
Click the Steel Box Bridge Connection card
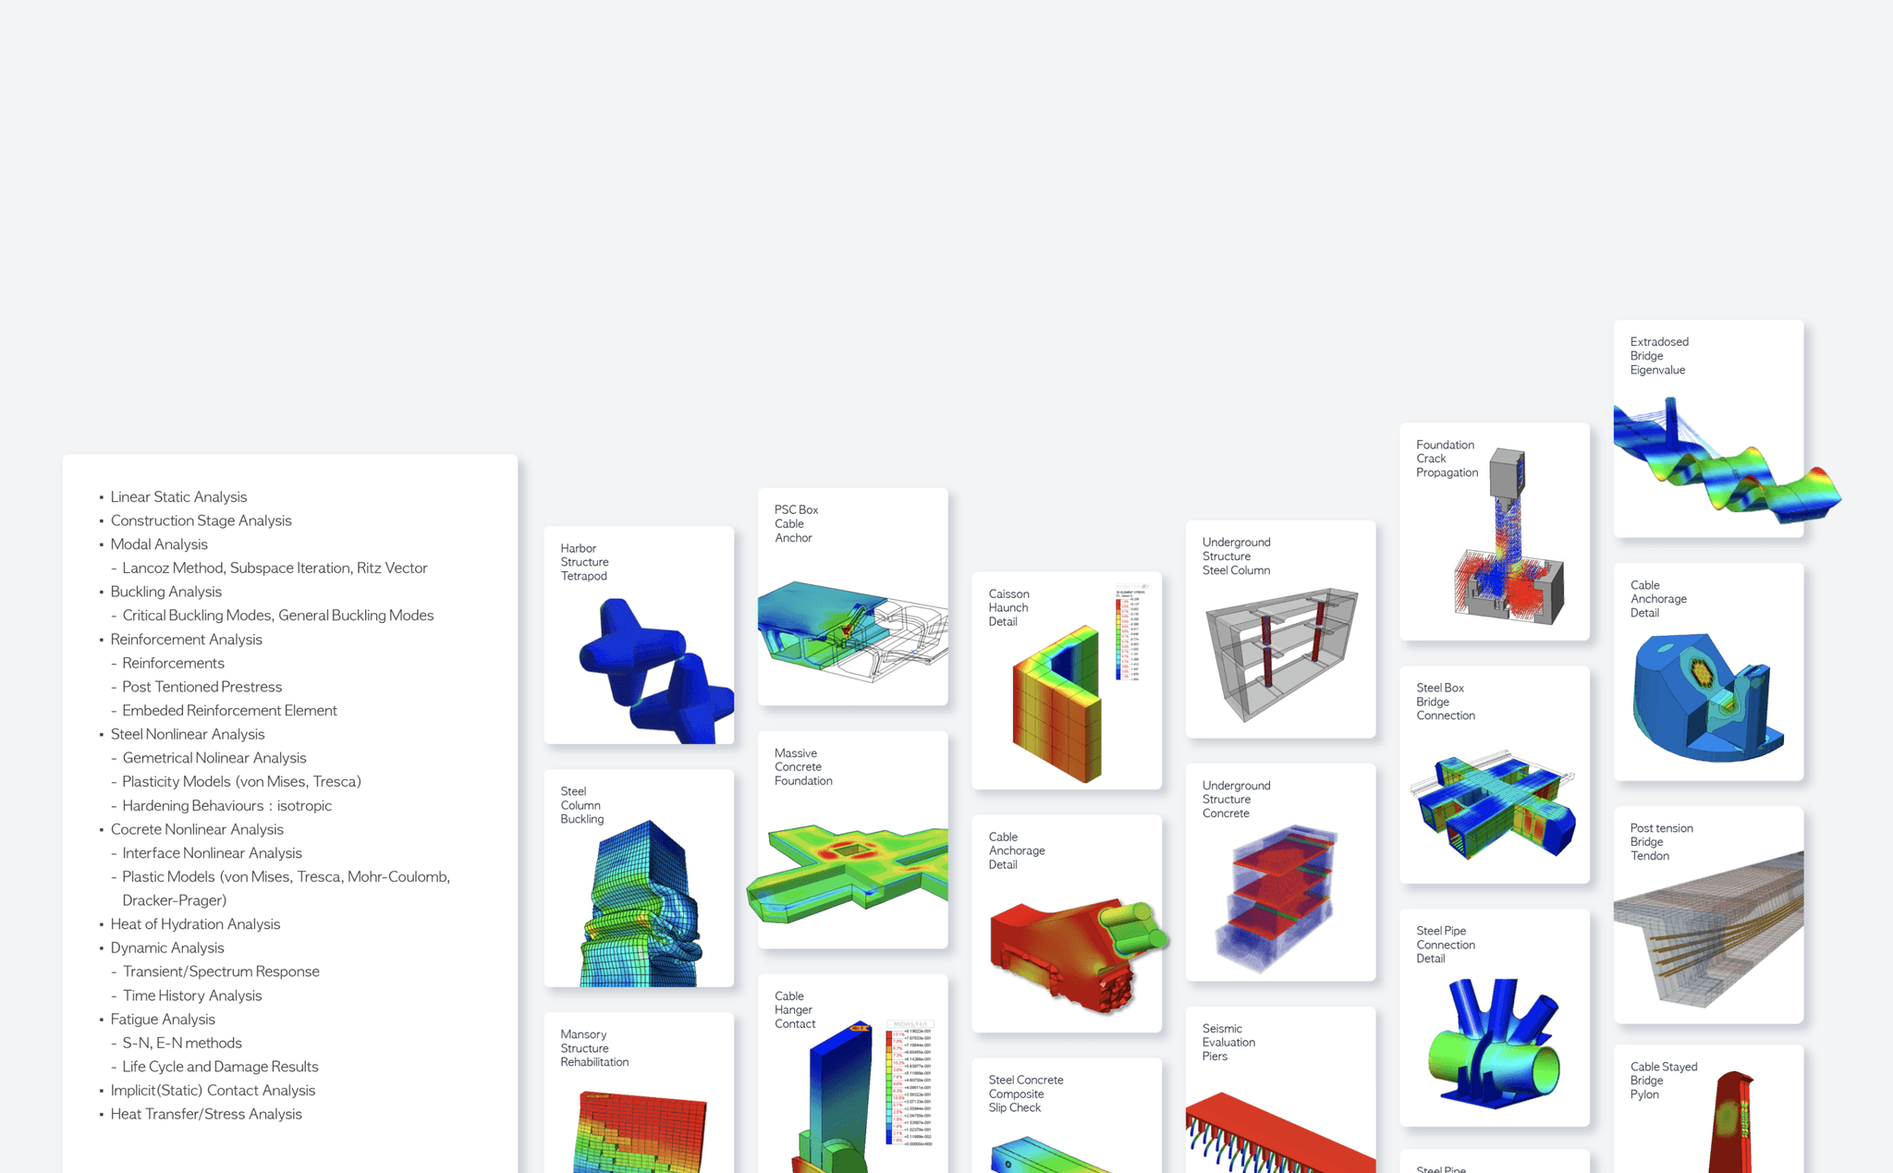pos(1495,776)
